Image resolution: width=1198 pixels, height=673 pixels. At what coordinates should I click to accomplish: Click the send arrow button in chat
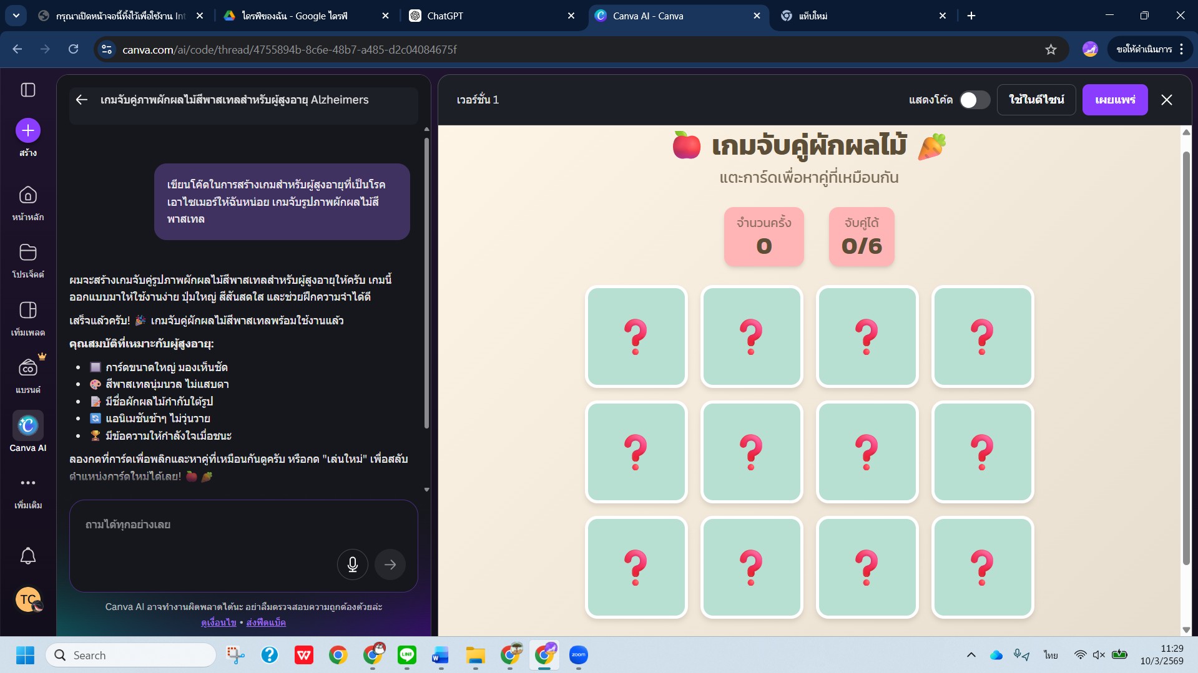coord(390,564)
